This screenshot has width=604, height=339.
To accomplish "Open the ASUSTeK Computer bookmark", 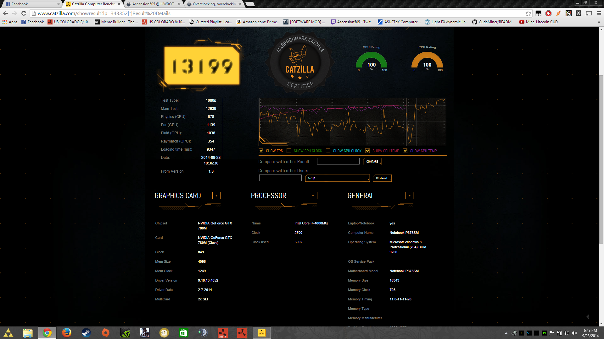I will (400, 22).
